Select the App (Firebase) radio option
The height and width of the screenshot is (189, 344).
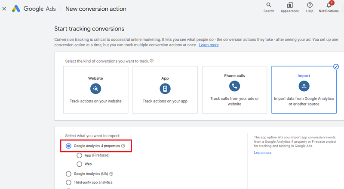coord(79,155)
